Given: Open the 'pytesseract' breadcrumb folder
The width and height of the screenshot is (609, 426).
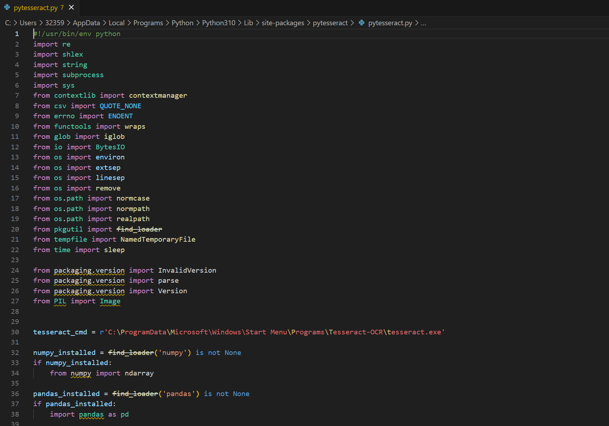Looking at the screenshot, I should click(330, 23).
